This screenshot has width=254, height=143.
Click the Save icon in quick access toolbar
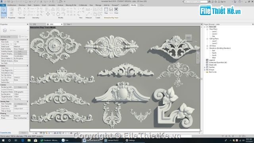coord(9,2)
